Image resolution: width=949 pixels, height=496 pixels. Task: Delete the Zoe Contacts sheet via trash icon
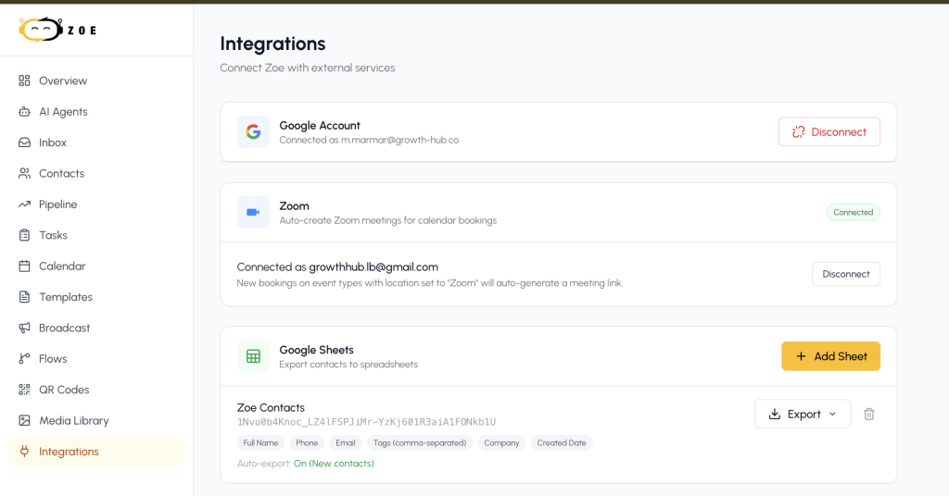[x=869, y=414]
